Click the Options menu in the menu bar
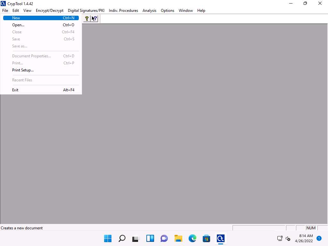Viewport: 328px width, 246px height. (167, 11)
